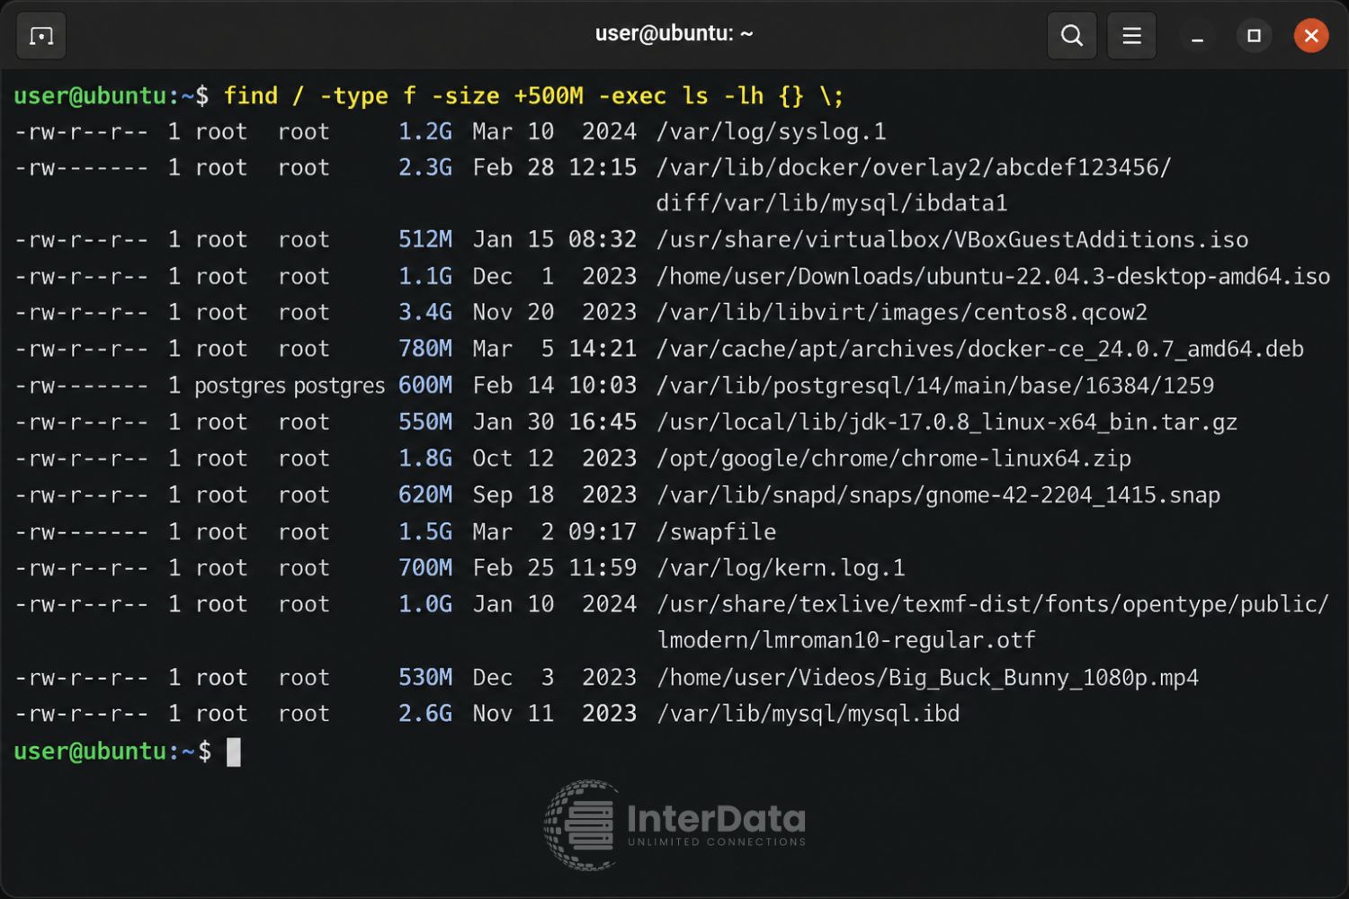Minimize the terminal window
This screenshot has height=899, width=1349.
coord(1197,36)
